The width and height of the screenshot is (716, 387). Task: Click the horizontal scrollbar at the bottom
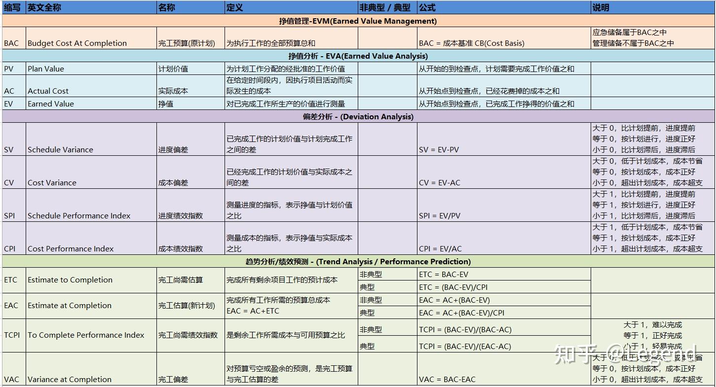pos(358,385)
